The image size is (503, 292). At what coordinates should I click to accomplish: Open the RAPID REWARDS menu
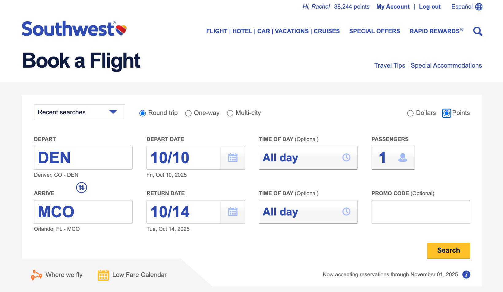click(436, 31)
